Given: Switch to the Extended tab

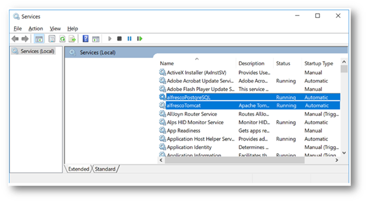Looking at the screenshot, I should point(78,169).
